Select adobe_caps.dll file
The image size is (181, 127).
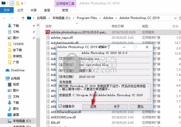point(62,38)
